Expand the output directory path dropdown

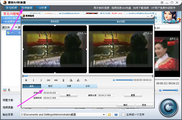pyautogui.click(x=104, y=115)
